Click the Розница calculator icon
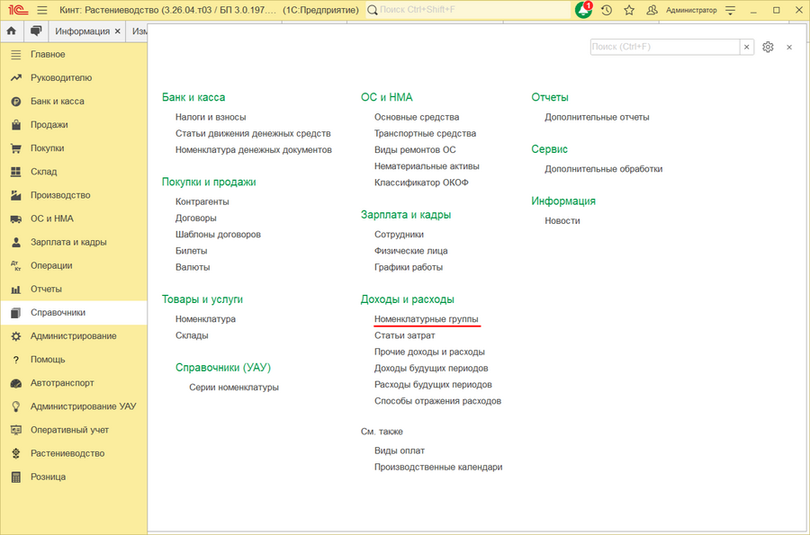The width and height of the screenshot is (810, 535). (x=16, y=477)
